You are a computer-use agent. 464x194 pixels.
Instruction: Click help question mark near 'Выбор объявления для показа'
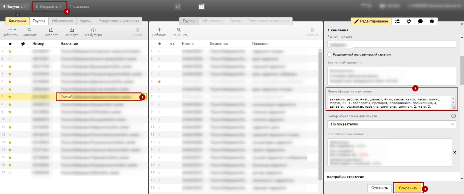click(454, 116)
